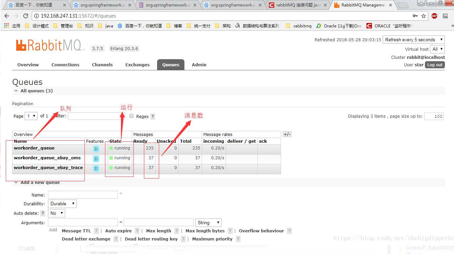Click the browser forward arrow
This screenshot has width=454, height=254.
pyautogui.click(x=16, y=16)
